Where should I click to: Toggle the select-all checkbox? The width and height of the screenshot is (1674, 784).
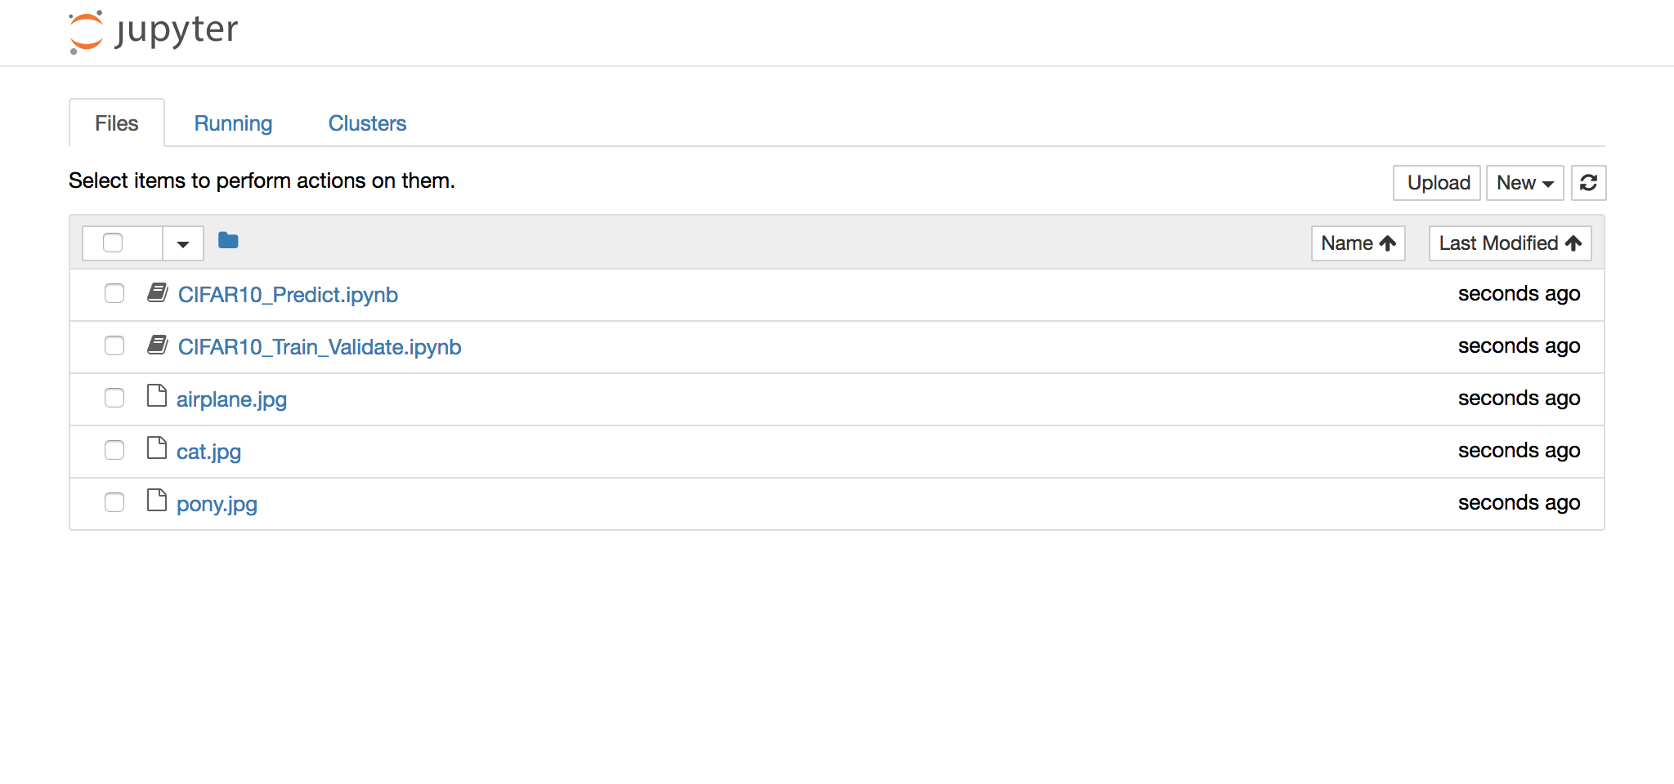114,243
